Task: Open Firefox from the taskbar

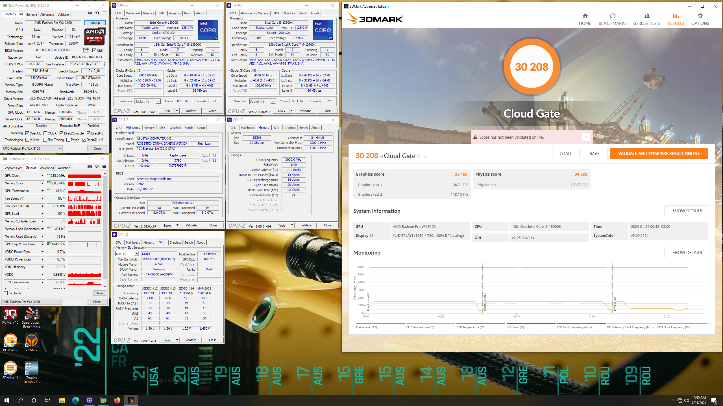Action: click(x=117, y=400)
